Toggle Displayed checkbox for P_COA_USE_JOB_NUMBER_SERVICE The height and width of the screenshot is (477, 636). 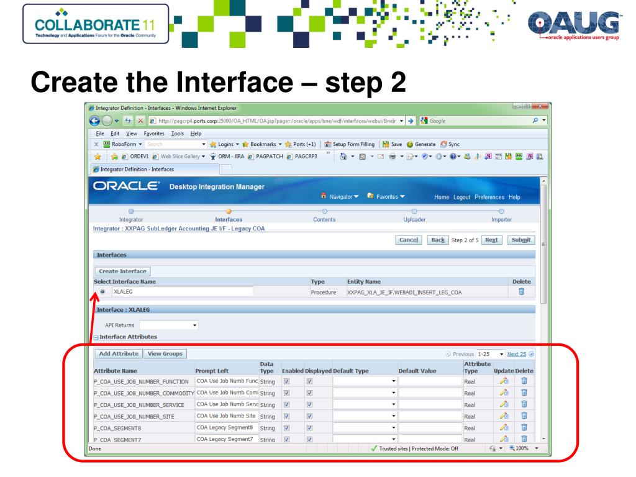pos(309,405)
